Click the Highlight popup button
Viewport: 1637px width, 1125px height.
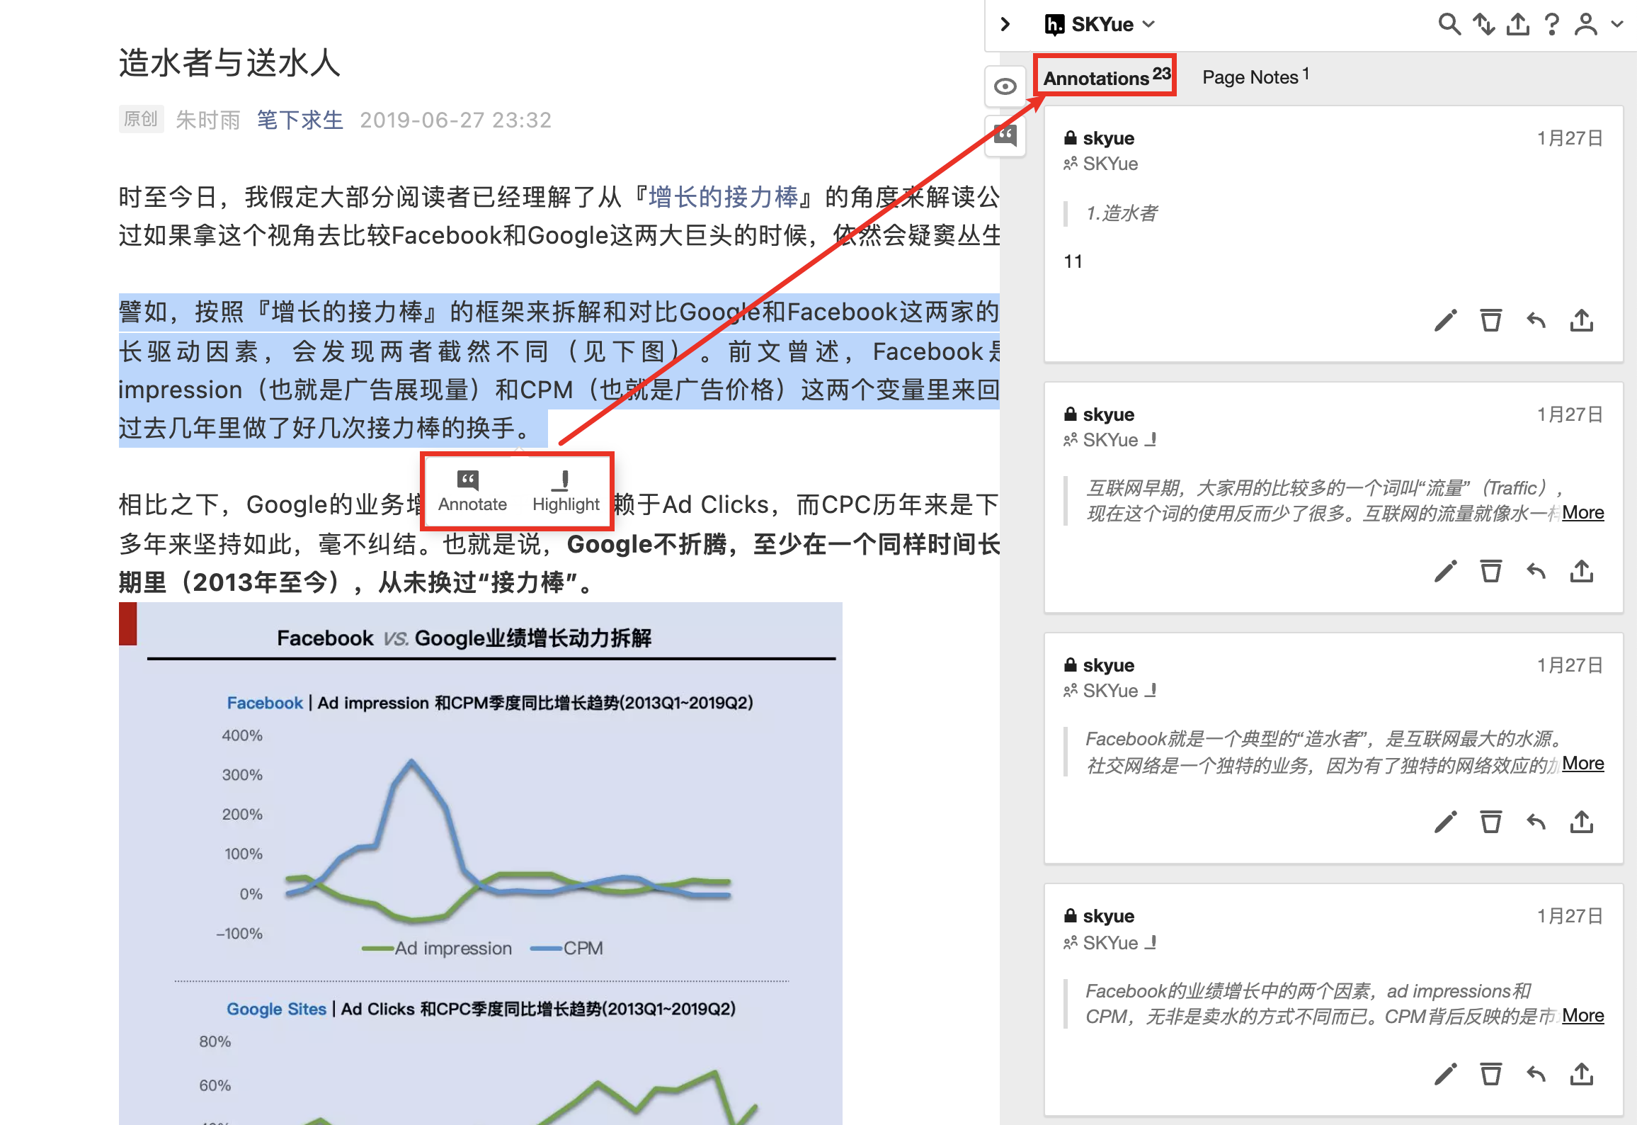pyautogui.click(x=566, y=491)
